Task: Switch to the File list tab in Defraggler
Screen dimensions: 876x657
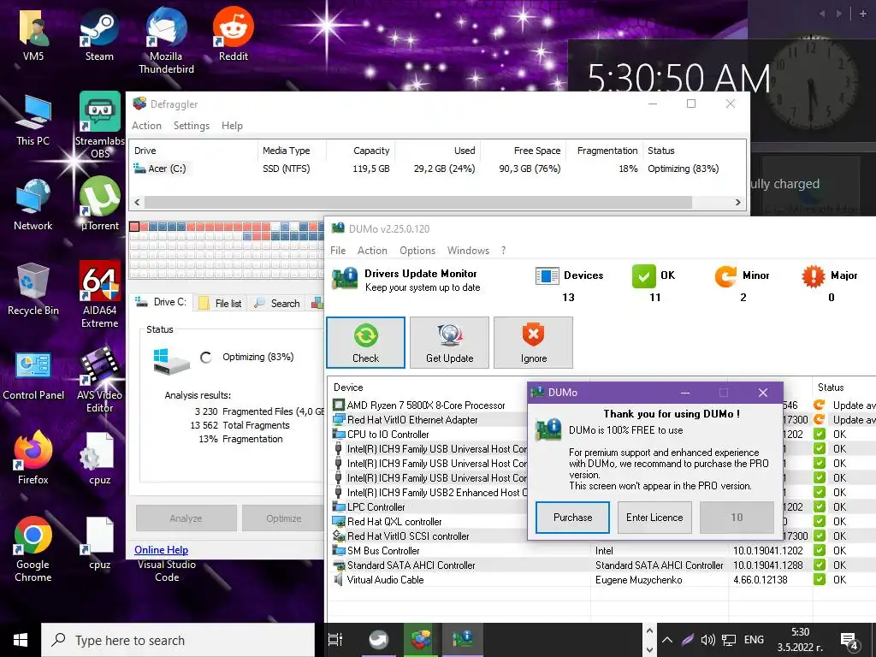Action: point(221,304)
